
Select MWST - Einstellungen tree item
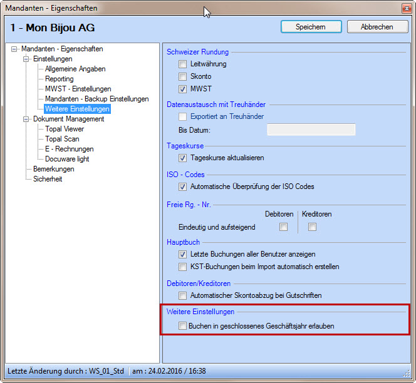78,89
